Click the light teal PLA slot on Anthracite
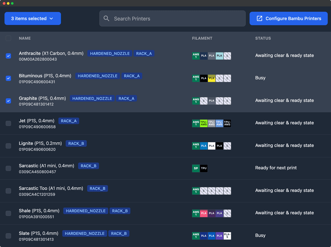Viewport: 331px width, 247px height. [x=219, y=55]
